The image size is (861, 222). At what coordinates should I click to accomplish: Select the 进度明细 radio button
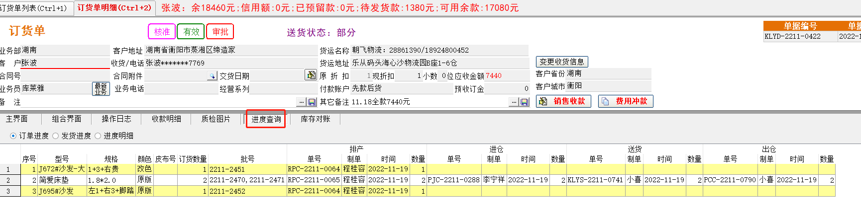98,136
